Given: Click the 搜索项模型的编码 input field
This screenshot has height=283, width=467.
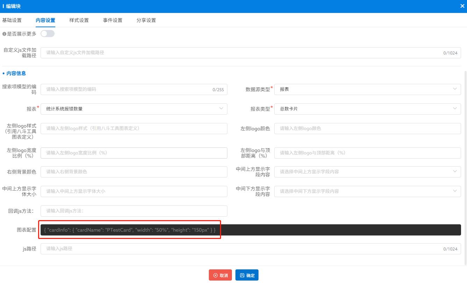Looking at the screenshot, I should coord(134,89).
